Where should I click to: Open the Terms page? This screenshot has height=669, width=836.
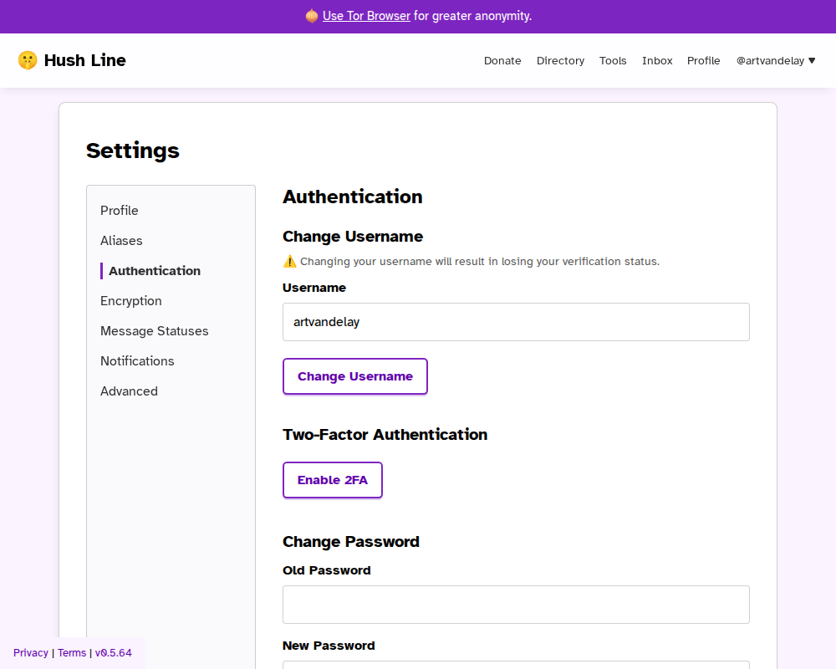click(72, 652)
